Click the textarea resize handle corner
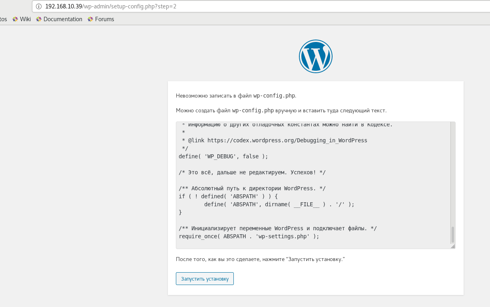This screenshot has height=307, width=490. (453, 246)
